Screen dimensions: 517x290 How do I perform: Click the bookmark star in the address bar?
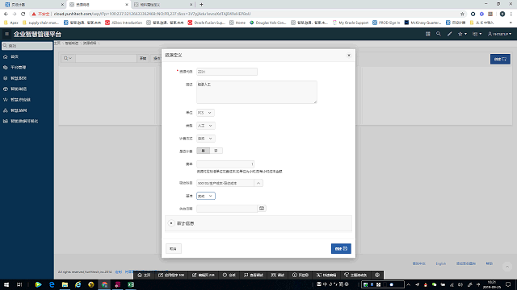[x=462, y=14]
